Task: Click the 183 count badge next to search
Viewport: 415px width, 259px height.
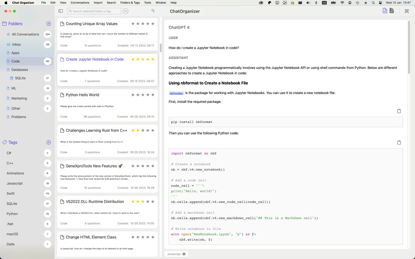Action: pyautogui.click(x=126, y=11)
